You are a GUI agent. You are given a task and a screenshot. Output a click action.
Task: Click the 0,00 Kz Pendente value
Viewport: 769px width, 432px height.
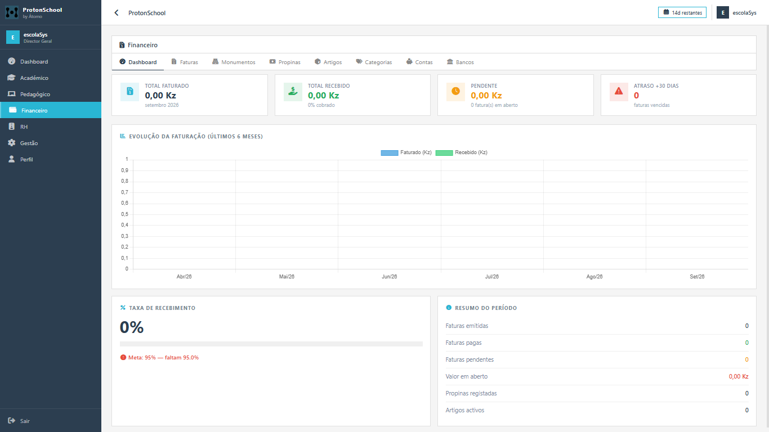(x=486, y=96)
